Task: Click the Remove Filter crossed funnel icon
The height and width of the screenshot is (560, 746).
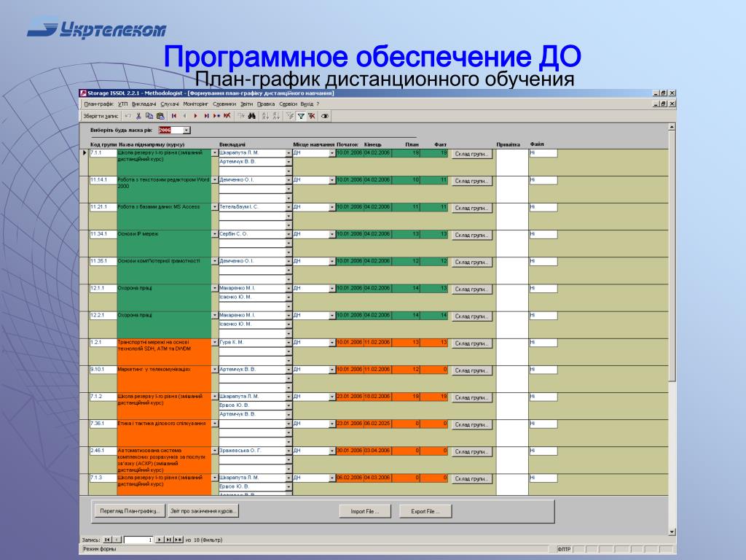Action: point(312,116)
